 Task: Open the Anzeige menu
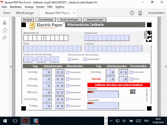(29, 7)
